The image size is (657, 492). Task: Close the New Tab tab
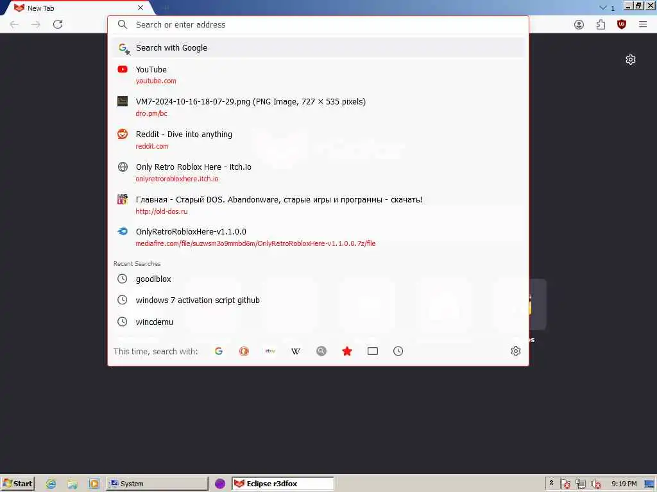[141, 8]
